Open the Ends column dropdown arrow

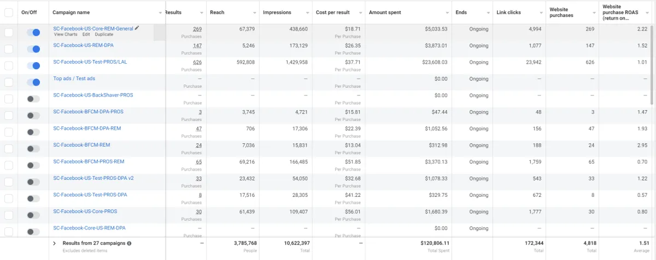tap(488, 13)
